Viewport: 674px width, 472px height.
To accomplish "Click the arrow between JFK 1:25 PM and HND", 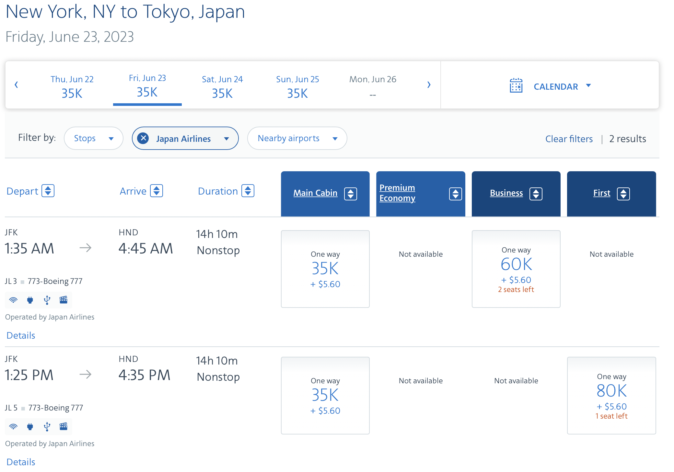I will point(86,375).
